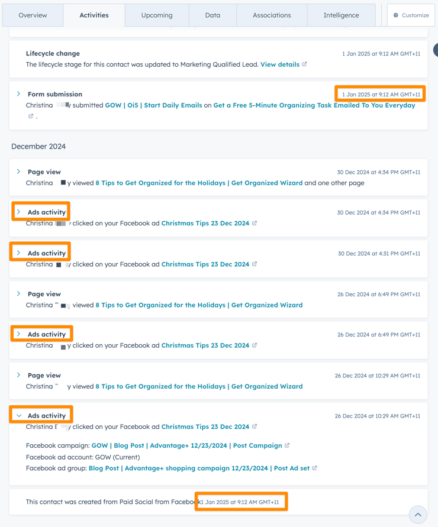Select the Activities tab
The height and width of the screenshot is (527, 438).
94,15
